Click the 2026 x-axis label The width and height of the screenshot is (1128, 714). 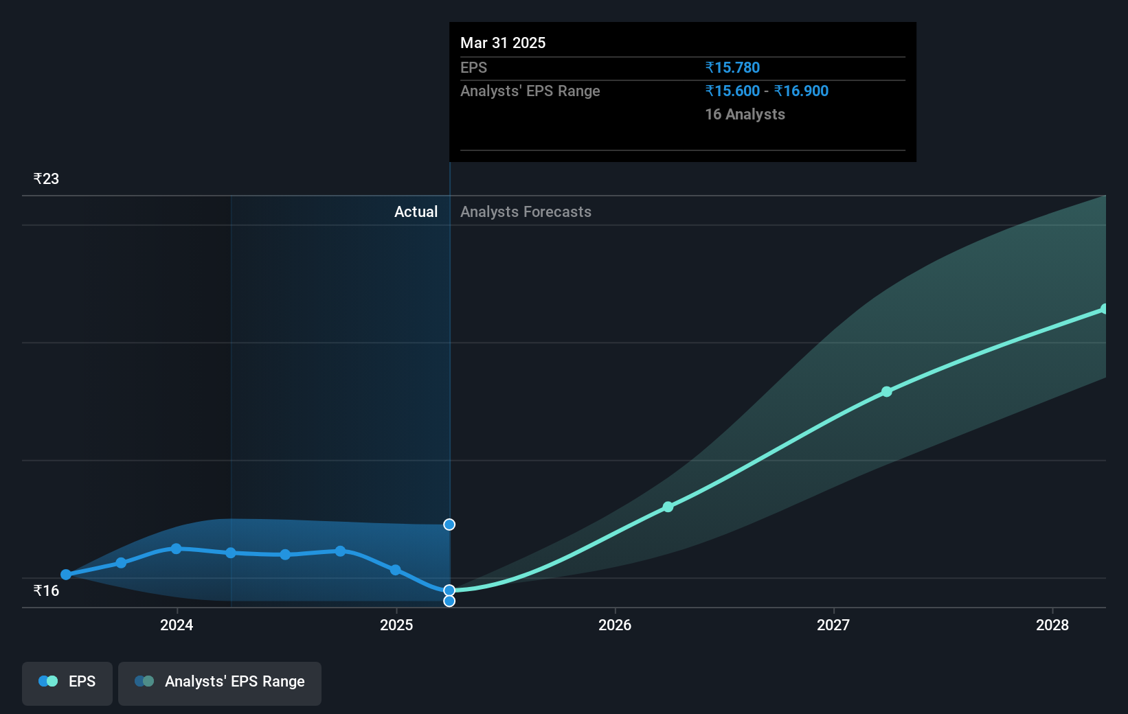615,625
